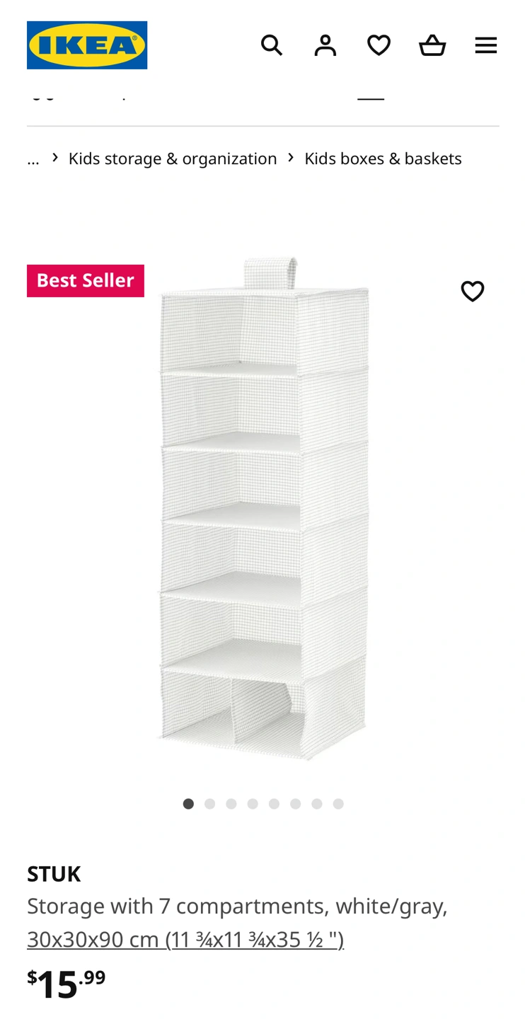
Task: Select the first image carousel dot
Action: (188, 804)
